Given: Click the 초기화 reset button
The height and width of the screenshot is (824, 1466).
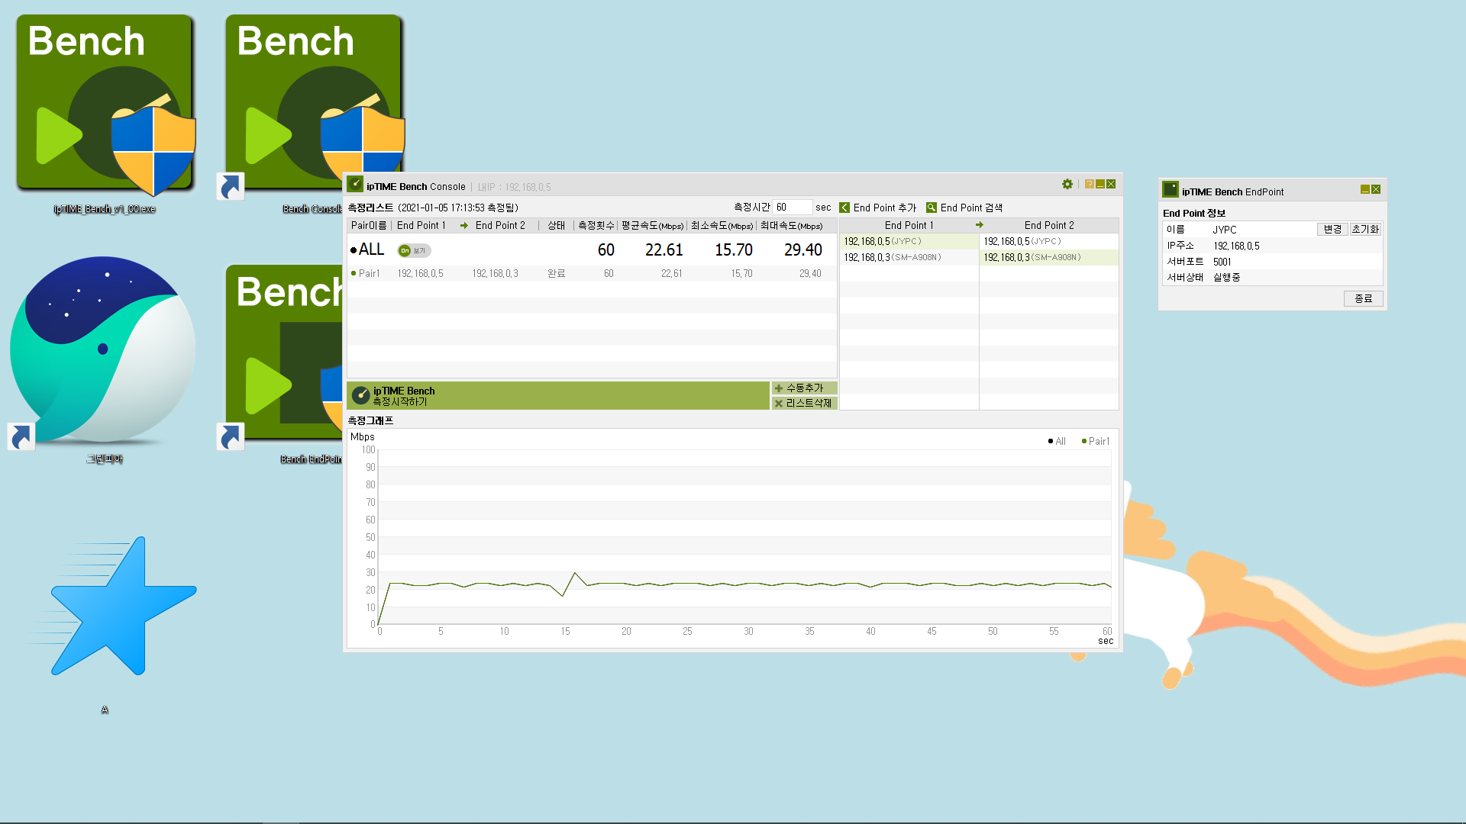Looking at the screenshot, I should click(1365, 230).
